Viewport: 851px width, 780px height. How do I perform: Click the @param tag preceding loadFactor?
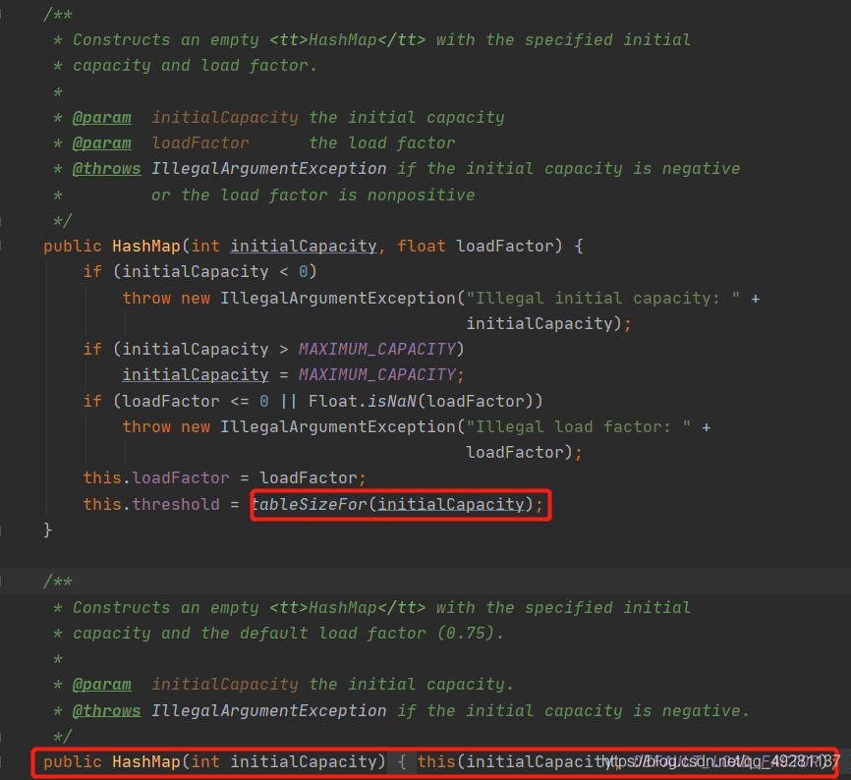[x=102, y=143]
